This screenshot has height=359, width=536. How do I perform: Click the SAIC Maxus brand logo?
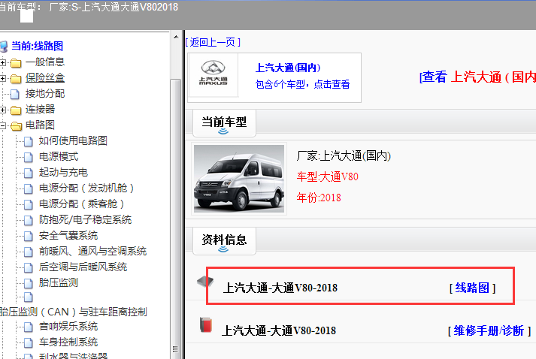coord(213,73)
